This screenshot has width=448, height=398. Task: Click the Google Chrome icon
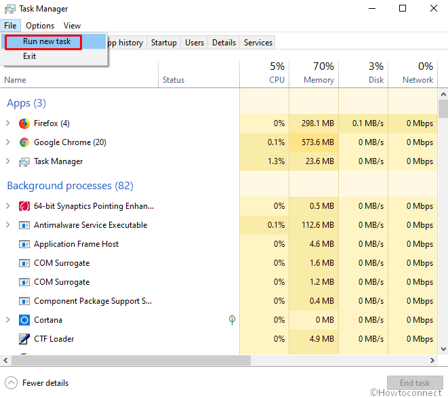point(24,142)
